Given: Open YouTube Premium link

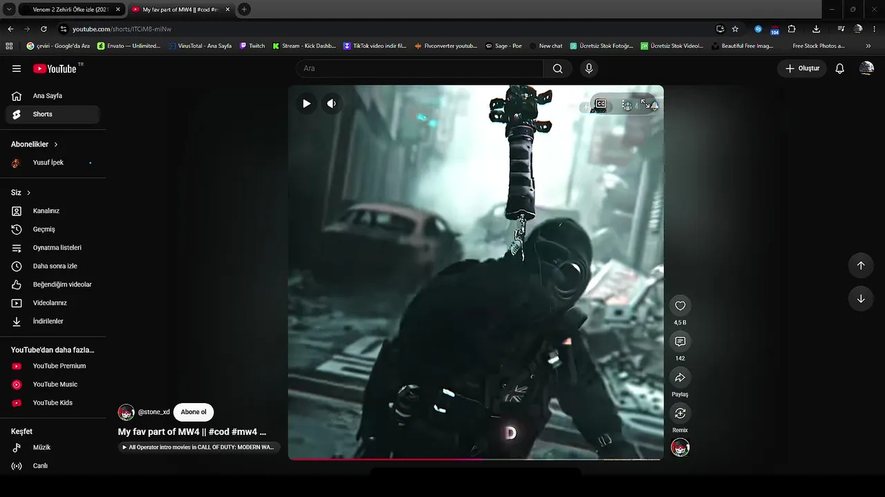Looking at the screenshot, I should point(53,366).
